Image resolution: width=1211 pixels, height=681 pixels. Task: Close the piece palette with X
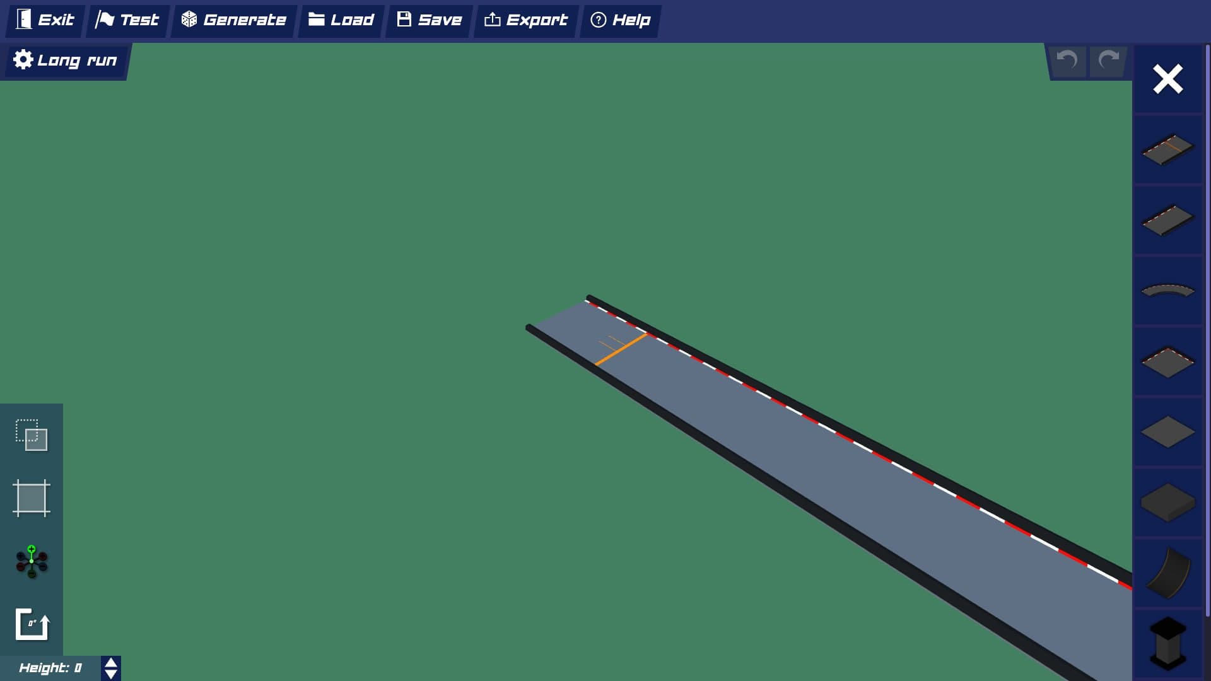[1167, 79]
